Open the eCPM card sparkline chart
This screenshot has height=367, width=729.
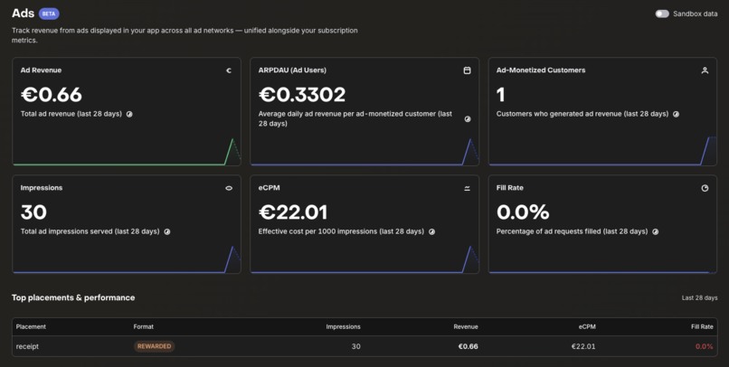click(364, 259)
